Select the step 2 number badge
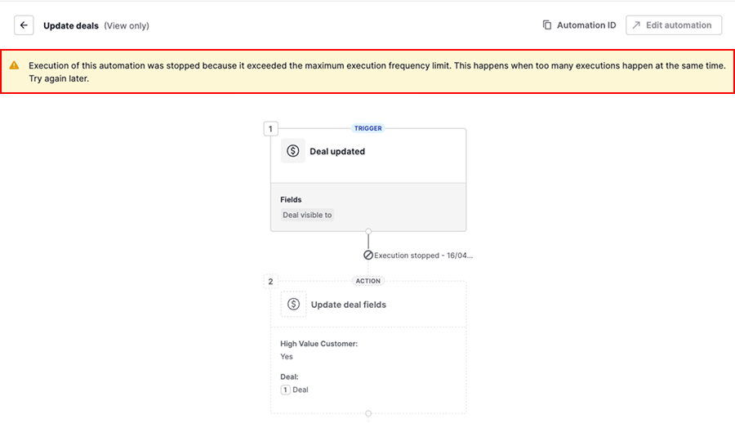Image resolution: width=735 pixels, height=423 pixels. click(271, 282)
